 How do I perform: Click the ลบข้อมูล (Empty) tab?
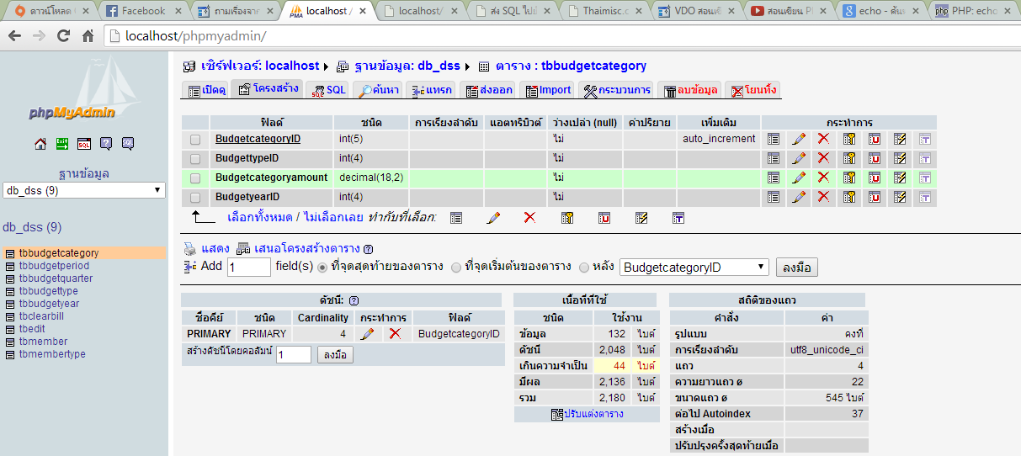click(690, 90)
